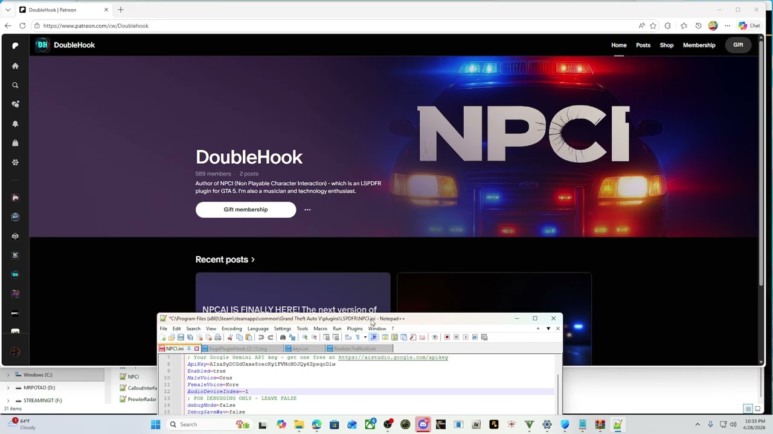Open the browser extensions menu

[667, 26]
